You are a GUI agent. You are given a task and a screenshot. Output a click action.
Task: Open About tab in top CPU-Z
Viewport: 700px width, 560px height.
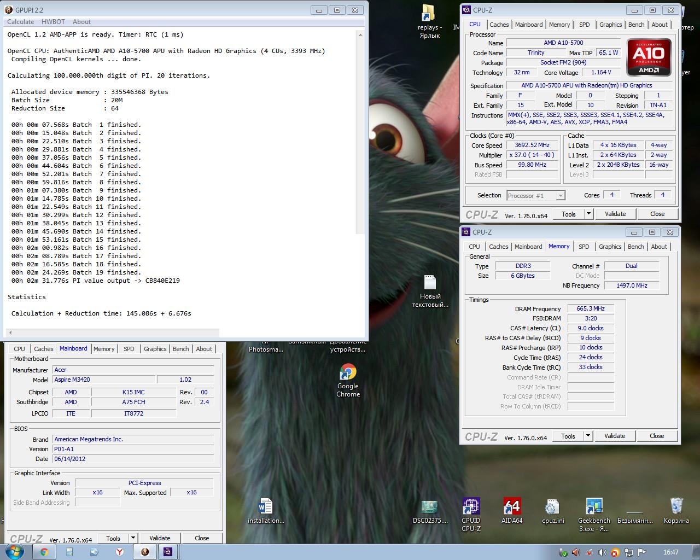tap(660, 25)
